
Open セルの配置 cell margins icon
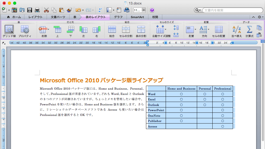[219, 31]
